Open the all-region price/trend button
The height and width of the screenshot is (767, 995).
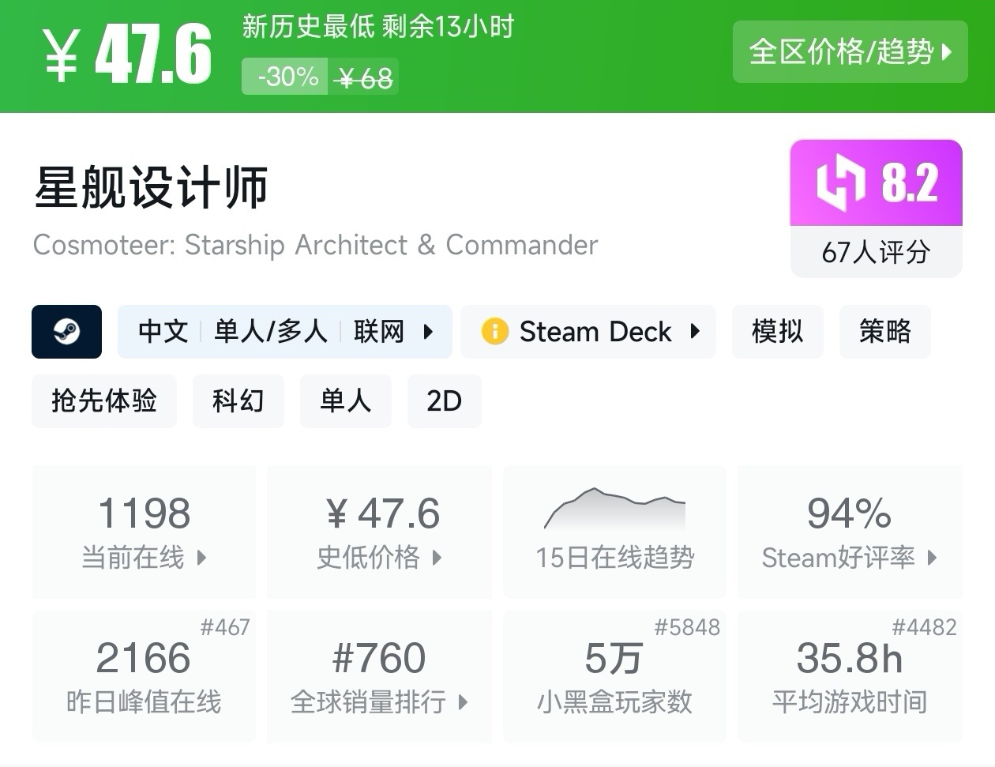850,52
